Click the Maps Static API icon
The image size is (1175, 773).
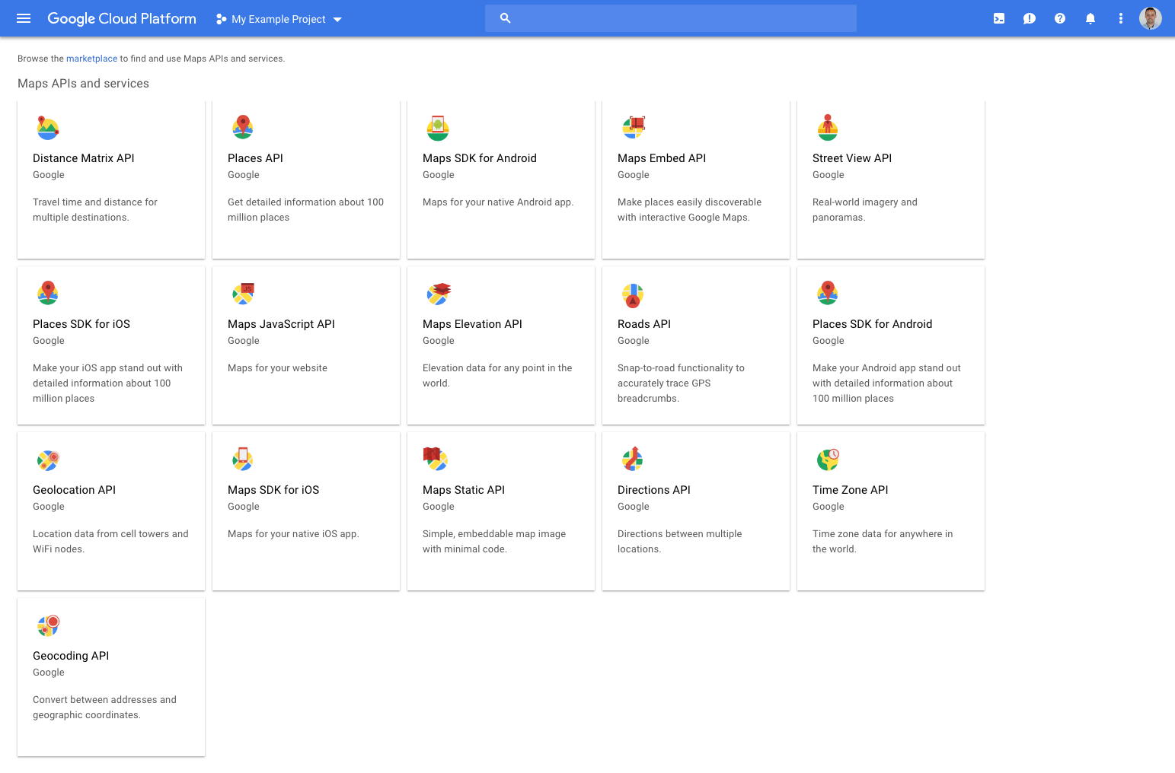(x=436, y=459)
